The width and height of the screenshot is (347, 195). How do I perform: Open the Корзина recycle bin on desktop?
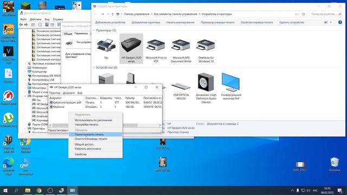[335, 164]
